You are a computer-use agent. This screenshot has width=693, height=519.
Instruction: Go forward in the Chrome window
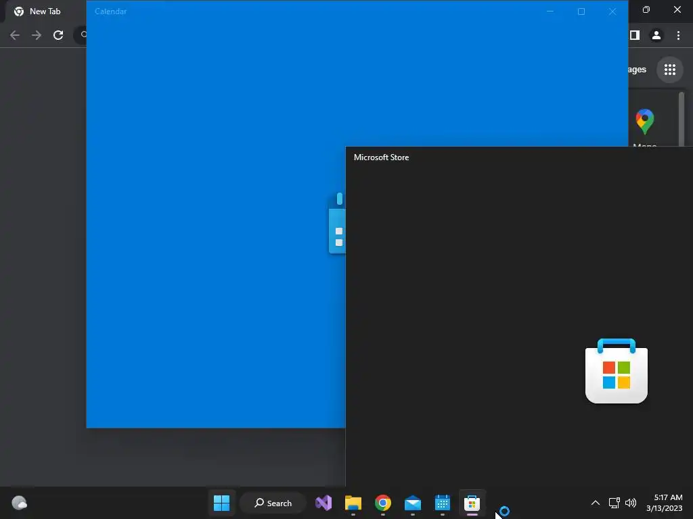(37, 35)
